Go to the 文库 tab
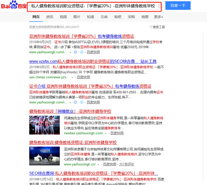The image size is (207, 185). pyautogui.click(x=104, y=17)
